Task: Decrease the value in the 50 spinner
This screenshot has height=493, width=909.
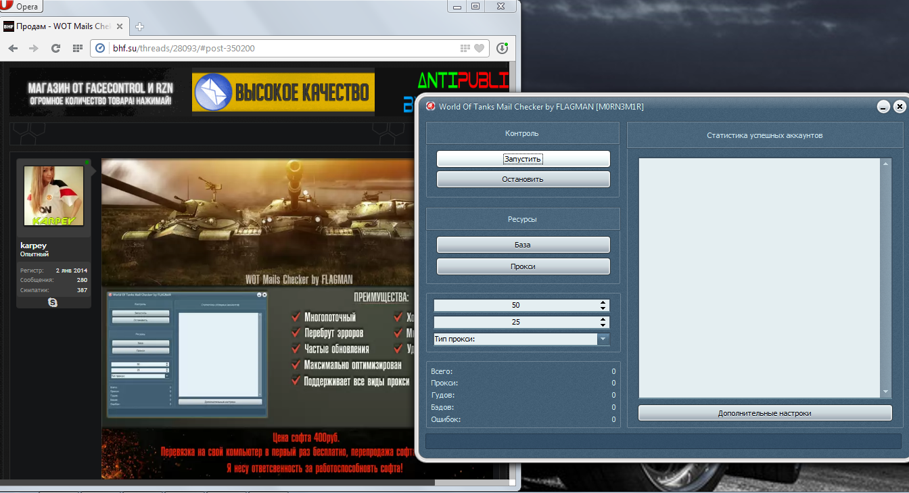Action: tap(603, 308)
